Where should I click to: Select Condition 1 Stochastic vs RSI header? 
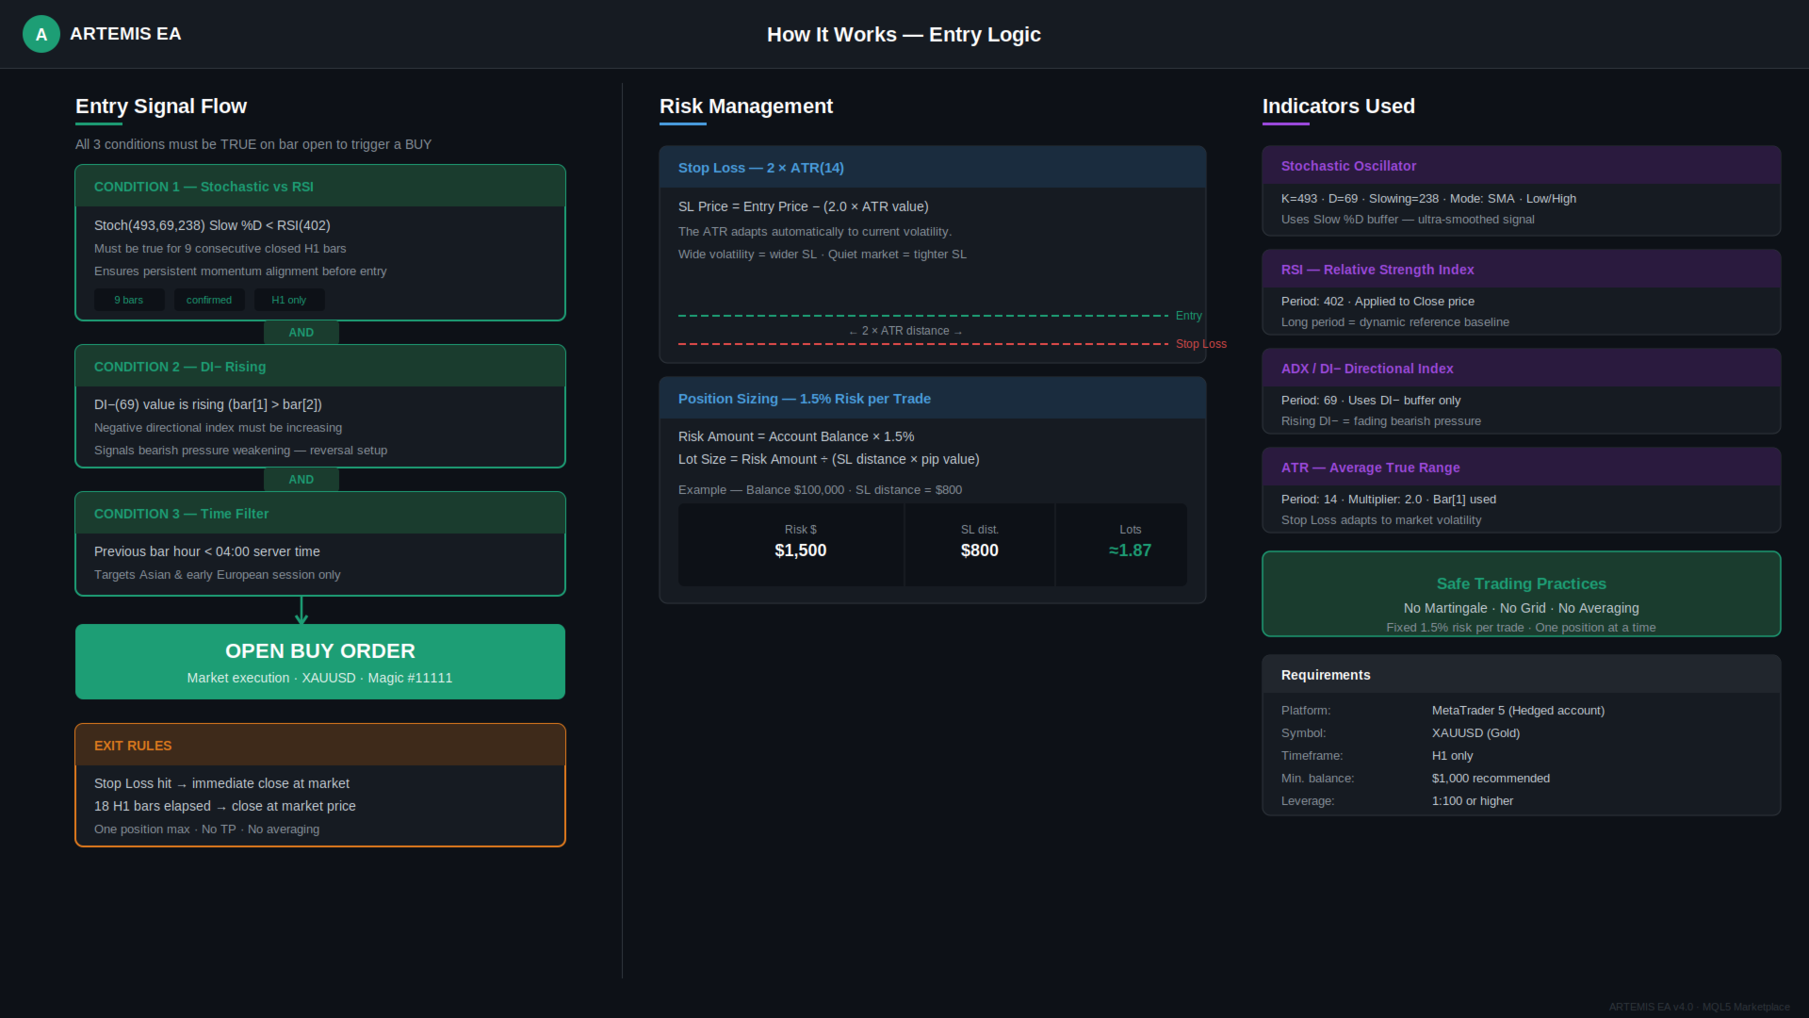[319, 187]
